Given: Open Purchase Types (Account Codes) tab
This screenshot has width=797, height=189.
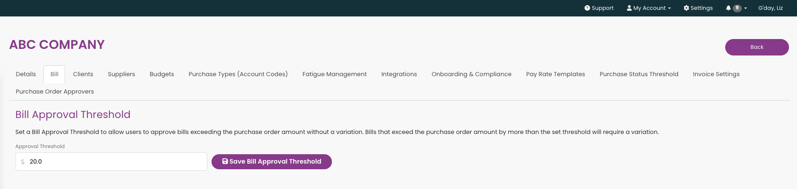Looking at the screenshot, I should 238,74.
